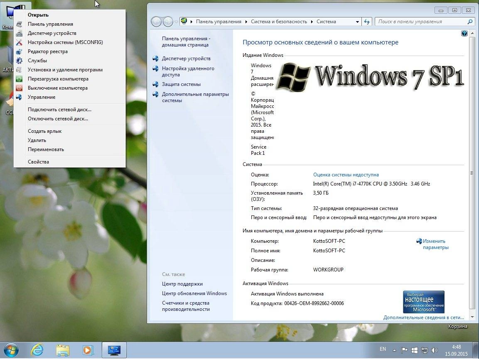Choose "Выключение компьютера" menu entry

(x=70, y=88)
